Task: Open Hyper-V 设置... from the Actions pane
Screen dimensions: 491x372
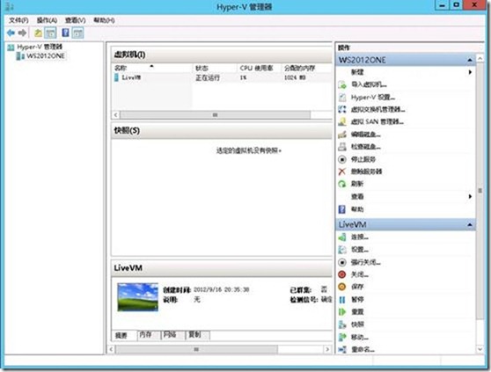Action: (x=372, y=97)
